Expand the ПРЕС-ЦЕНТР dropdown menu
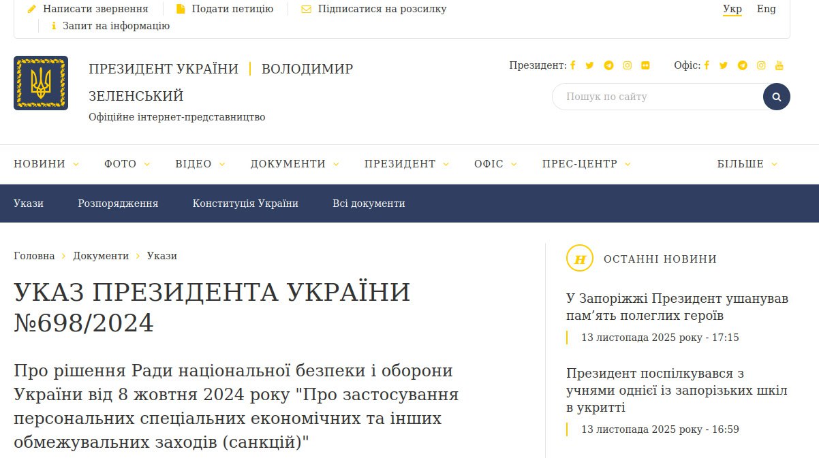Viewport: 819px width, 458px height. (579, 163)
